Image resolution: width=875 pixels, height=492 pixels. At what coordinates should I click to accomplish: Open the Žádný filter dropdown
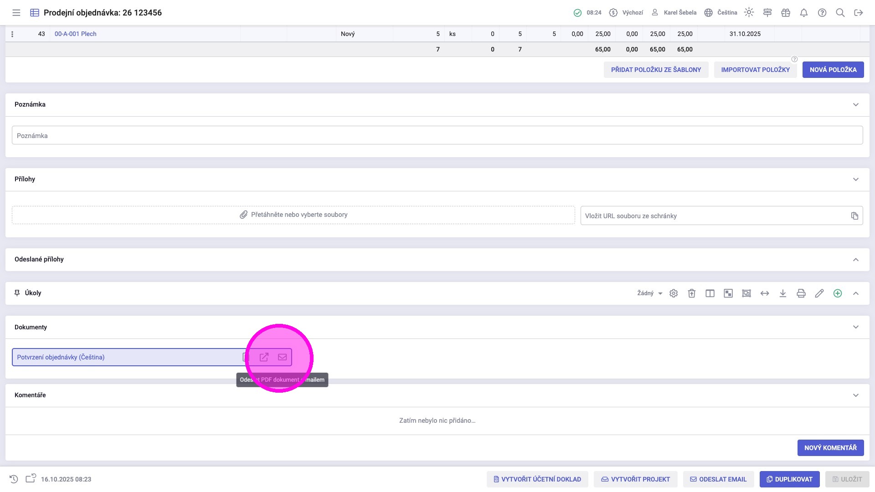649,293
